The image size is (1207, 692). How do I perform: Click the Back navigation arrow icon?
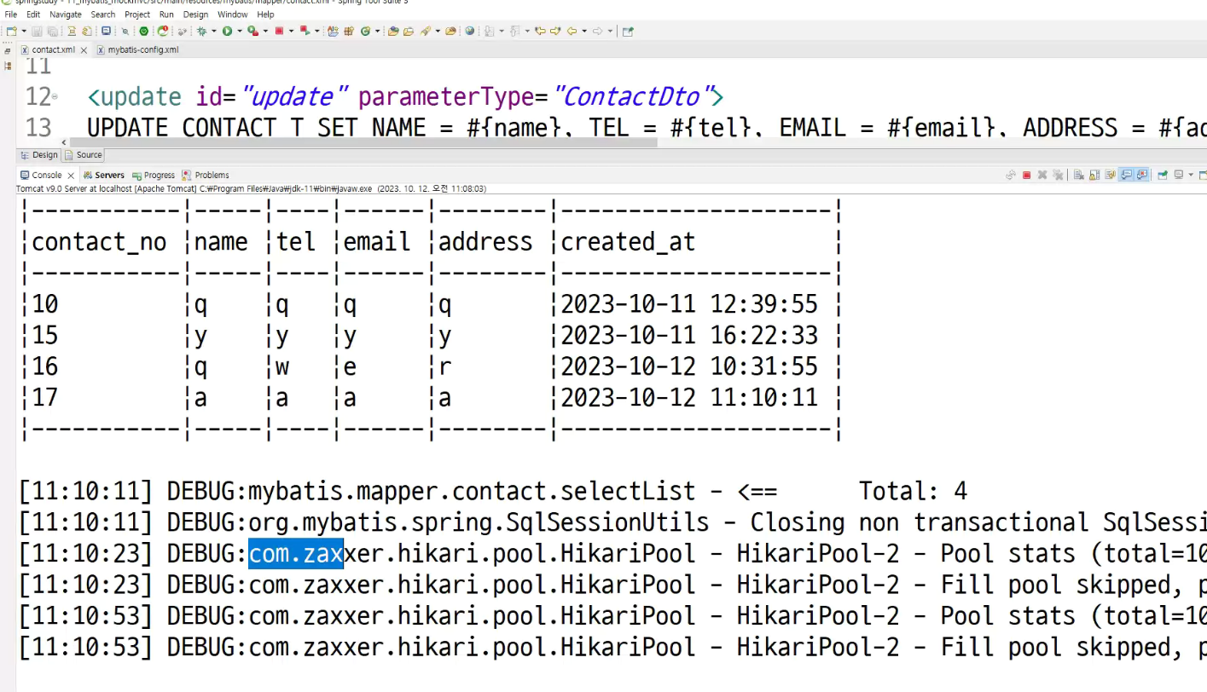pos(572,31)
